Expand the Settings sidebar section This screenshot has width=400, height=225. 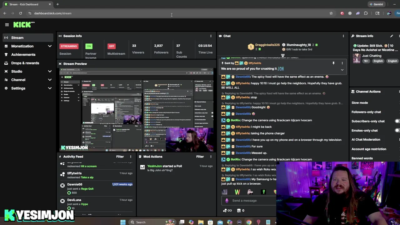click(50, 88)
